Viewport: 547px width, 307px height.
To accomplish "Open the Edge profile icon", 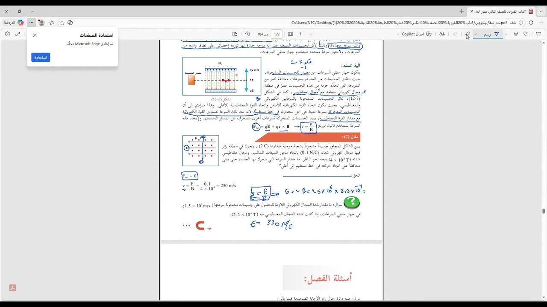I will tap(41, 23).
